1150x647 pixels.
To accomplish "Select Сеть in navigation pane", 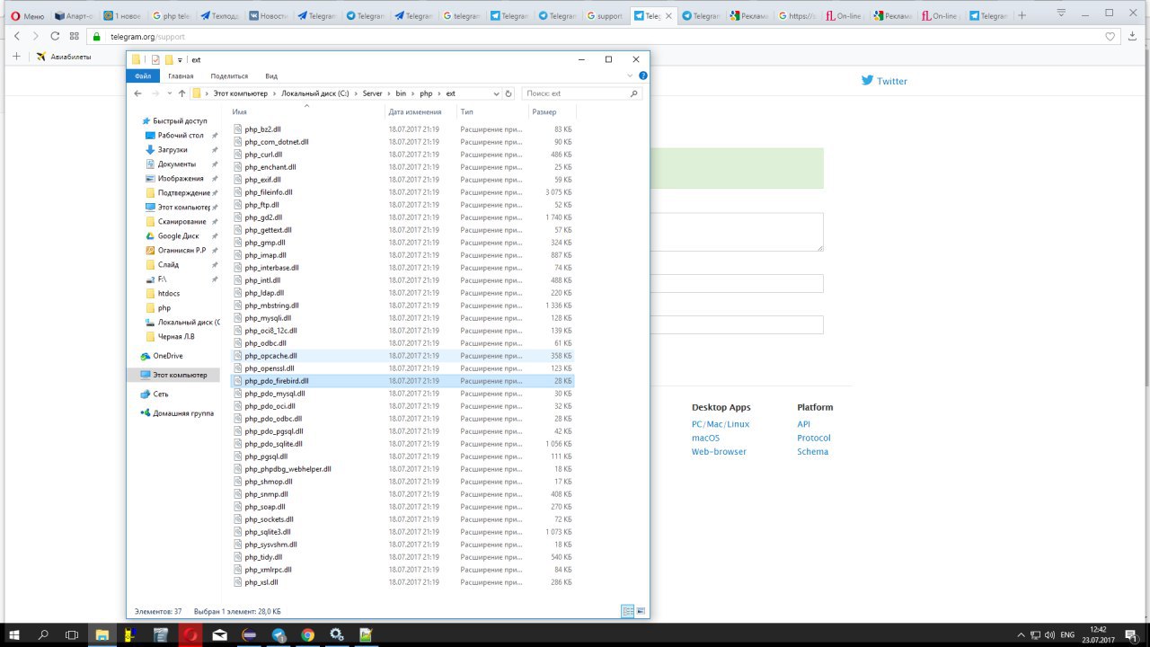I will pos(161,394).
